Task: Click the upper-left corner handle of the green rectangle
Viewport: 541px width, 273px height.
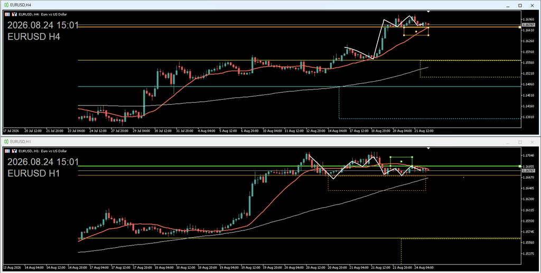Action: [x=390, y=157]
